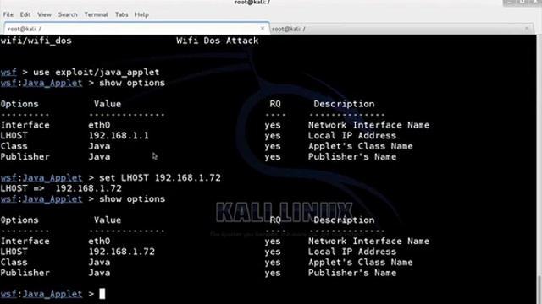Click 'Local IP Address' in the second table
Screen dimensions: 542x304
352,252
